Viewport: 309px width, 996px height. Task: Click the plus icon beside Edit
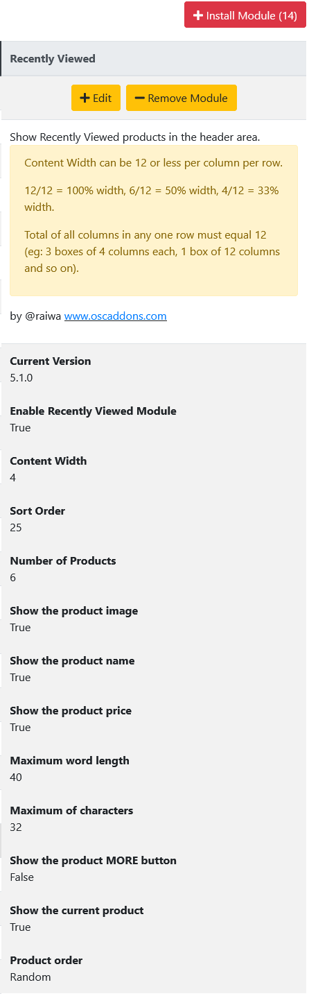[85, 98]
